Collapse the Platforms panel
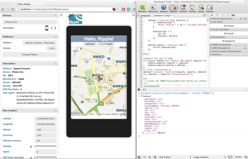Viewport: 248px width, 159px height. tap(55, 37)
